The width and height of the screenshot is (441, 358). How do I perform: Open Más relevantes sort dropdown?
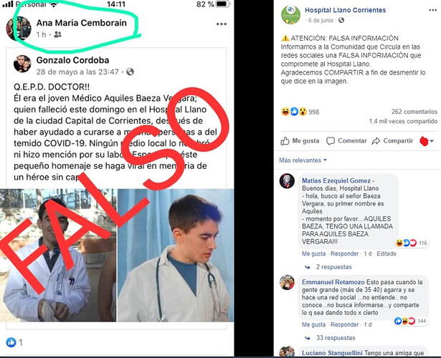(303, 160)
